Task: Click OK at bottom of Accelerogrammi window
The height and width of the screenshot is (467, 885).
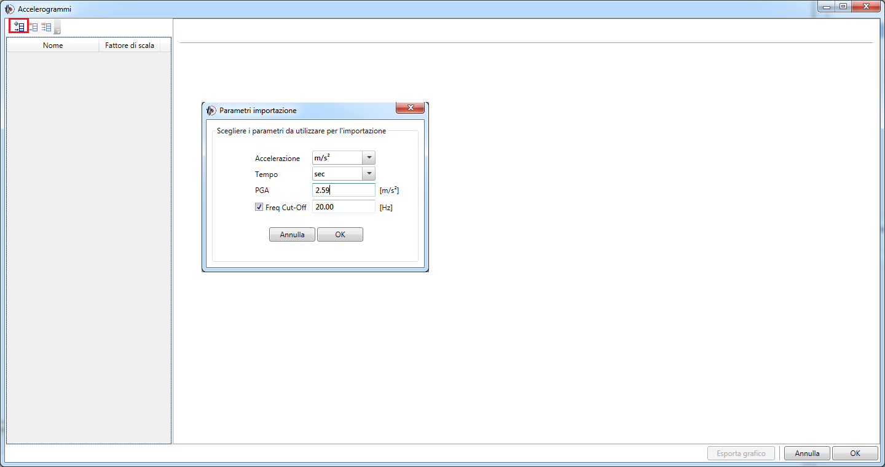Action: click(x=855, y=453)
